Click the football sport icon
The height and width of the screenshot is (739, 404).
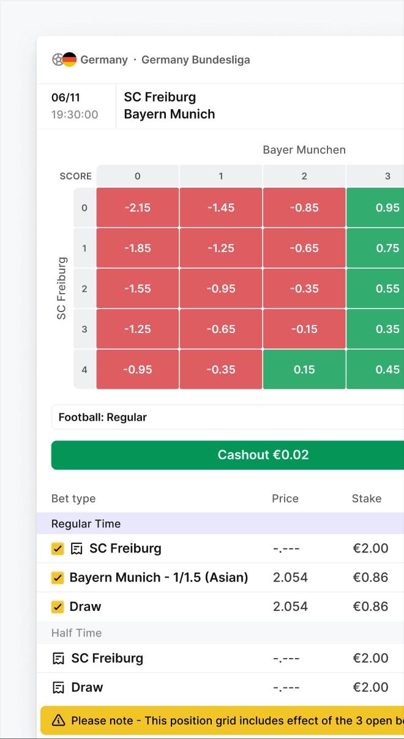pos(58,59)
